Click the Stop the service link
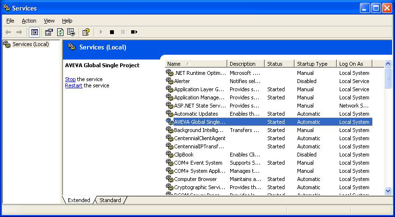 70,79
